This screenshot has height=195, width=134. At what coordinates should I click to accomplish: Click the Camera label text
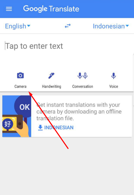pos(20,86)
